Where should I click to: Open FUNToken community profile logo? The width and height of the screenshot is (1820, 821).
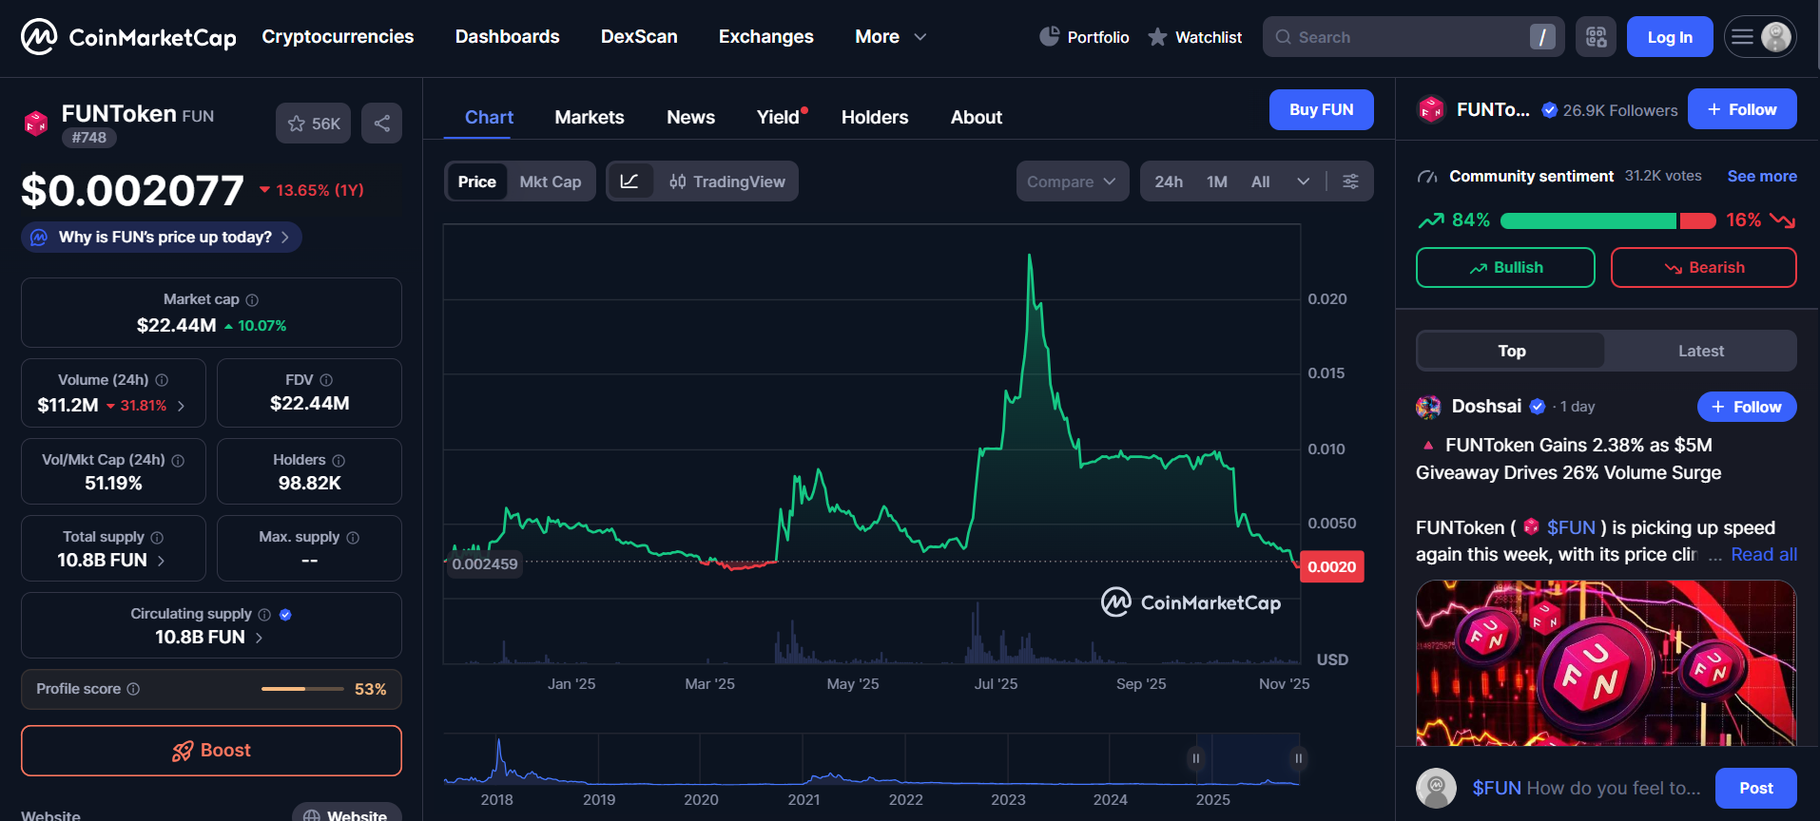coord(1431,110)
